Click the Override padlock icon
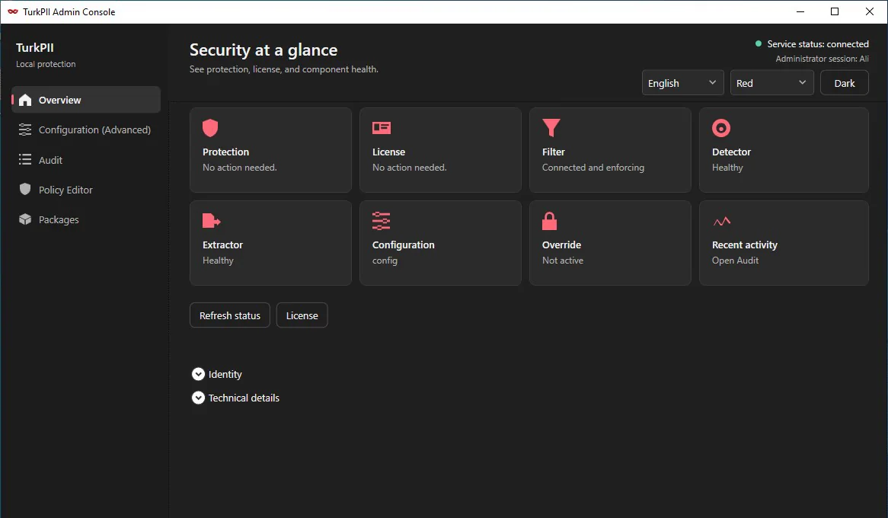The height and width of the screenshot is (518, 888). click(x=549, y=221)
